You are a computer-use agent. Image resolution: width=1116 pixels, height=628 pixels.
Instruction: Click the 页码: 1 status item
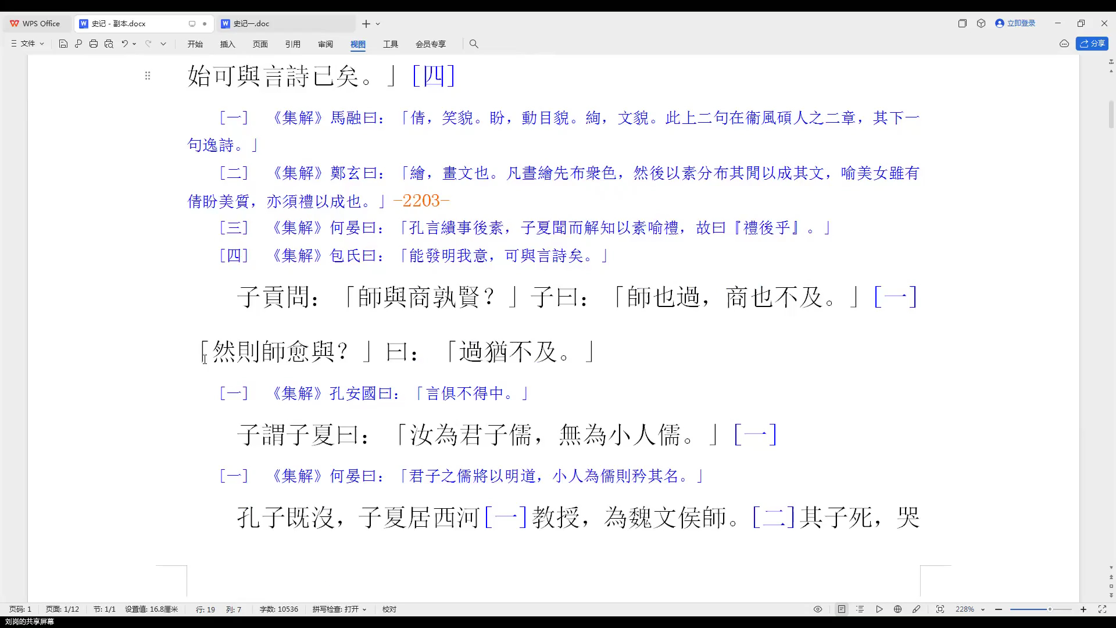click(20, 609)
